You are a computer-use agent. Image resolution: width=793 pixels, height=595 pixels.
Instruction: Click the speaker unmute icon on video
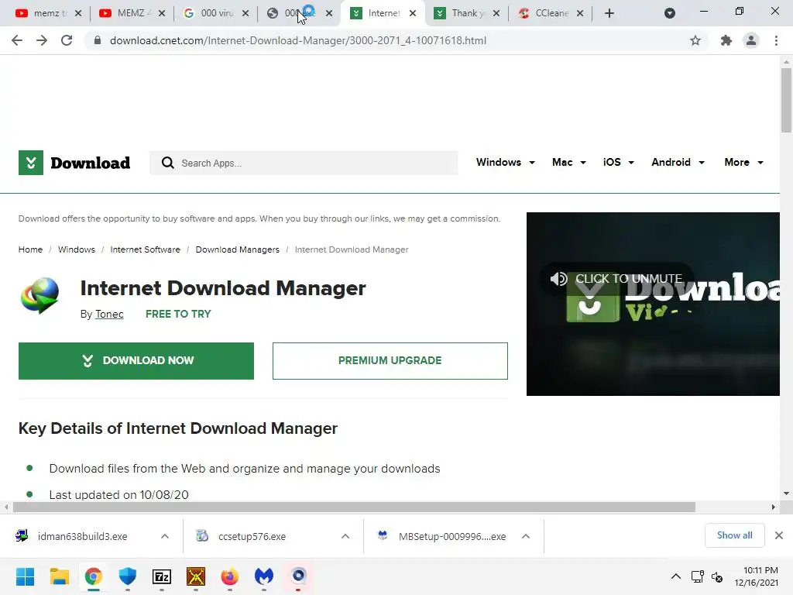pyautogui.click(x=559, y=279)
